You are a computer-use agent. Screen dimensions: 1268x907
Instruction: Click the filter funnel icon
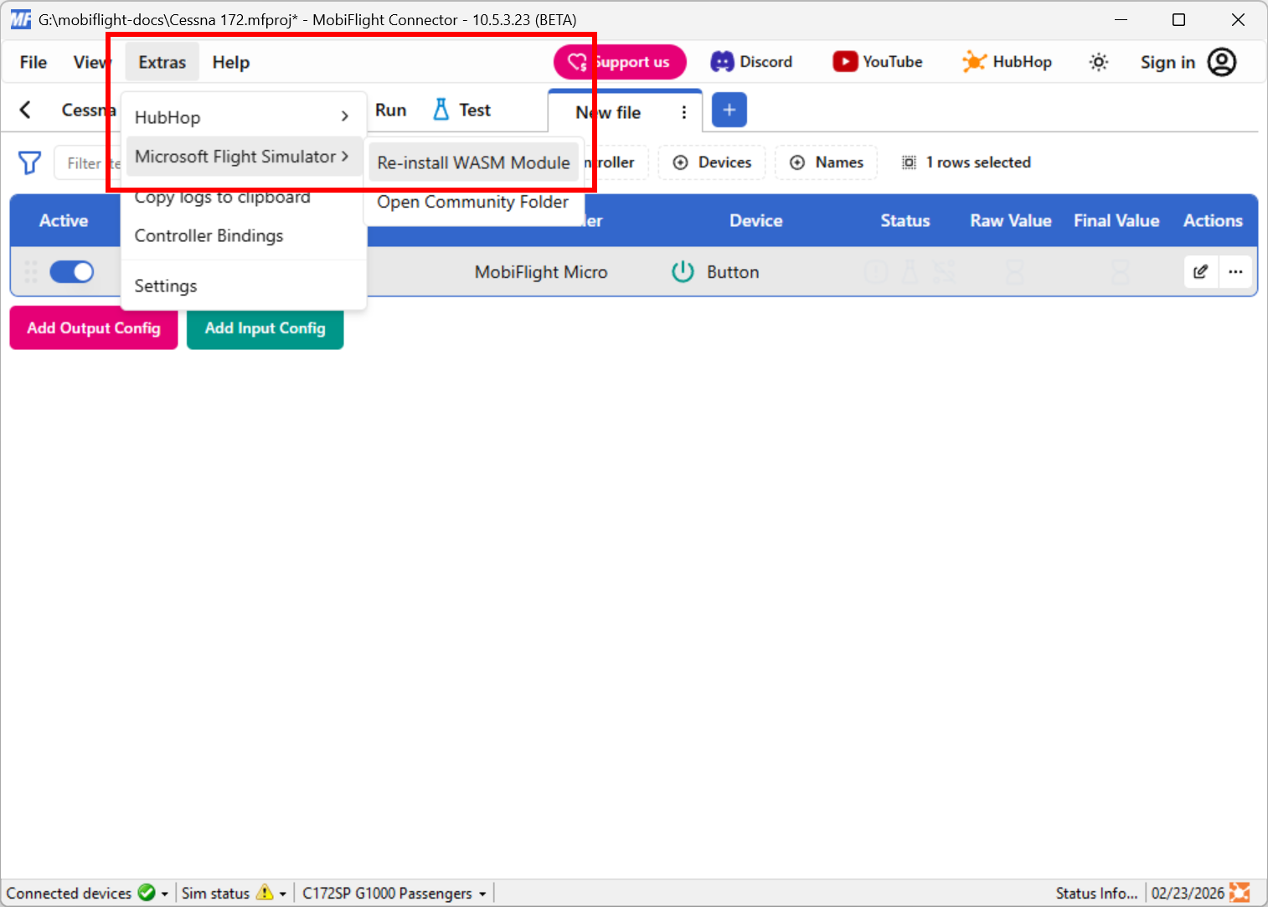click(29, 162)
